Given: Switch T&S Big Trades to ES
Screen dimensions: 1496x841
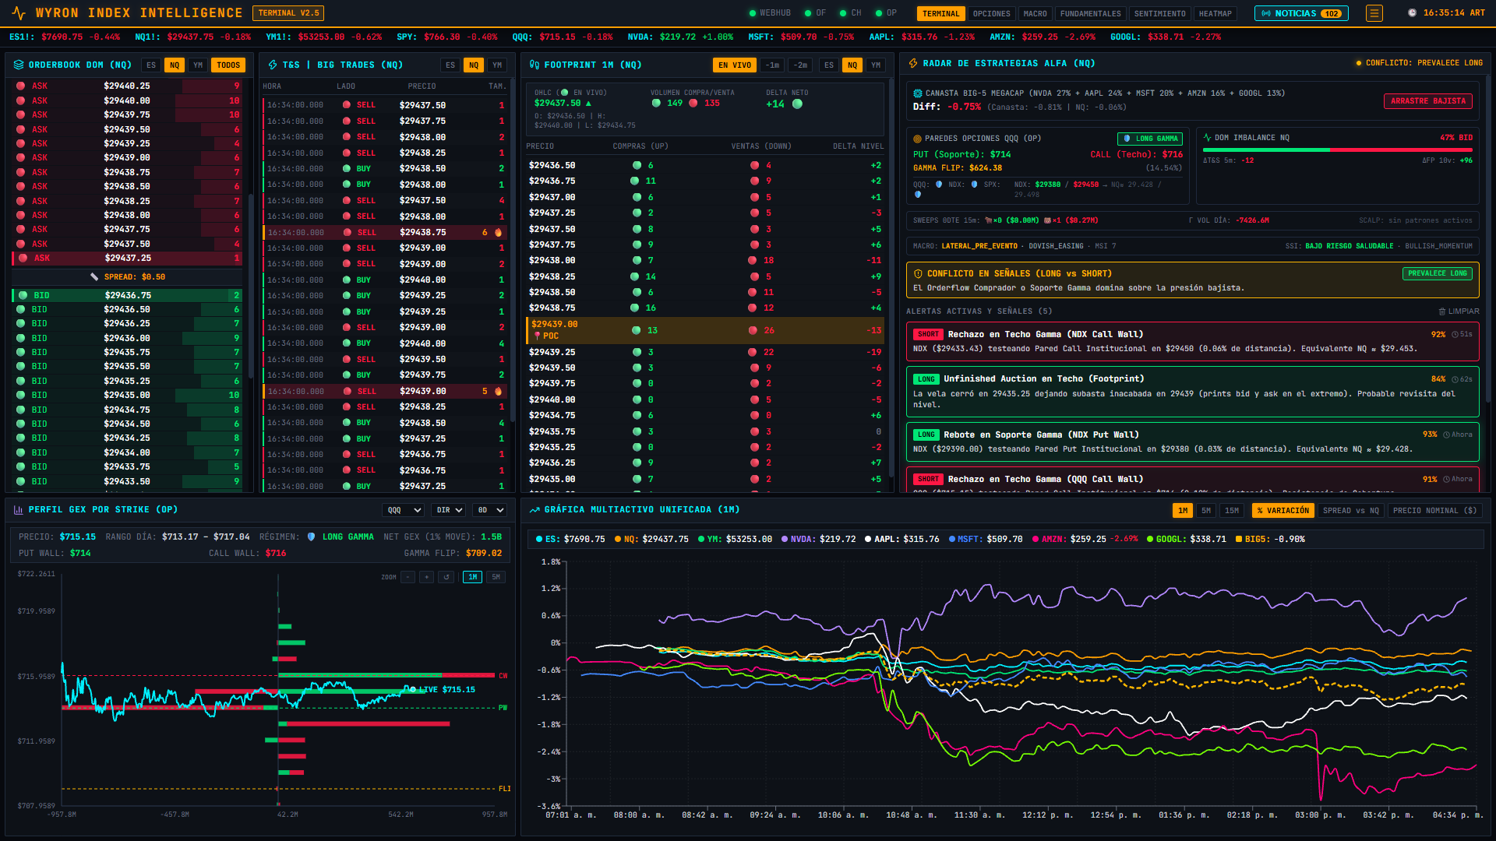Looking at the screenshot, I should coord(450,65).
